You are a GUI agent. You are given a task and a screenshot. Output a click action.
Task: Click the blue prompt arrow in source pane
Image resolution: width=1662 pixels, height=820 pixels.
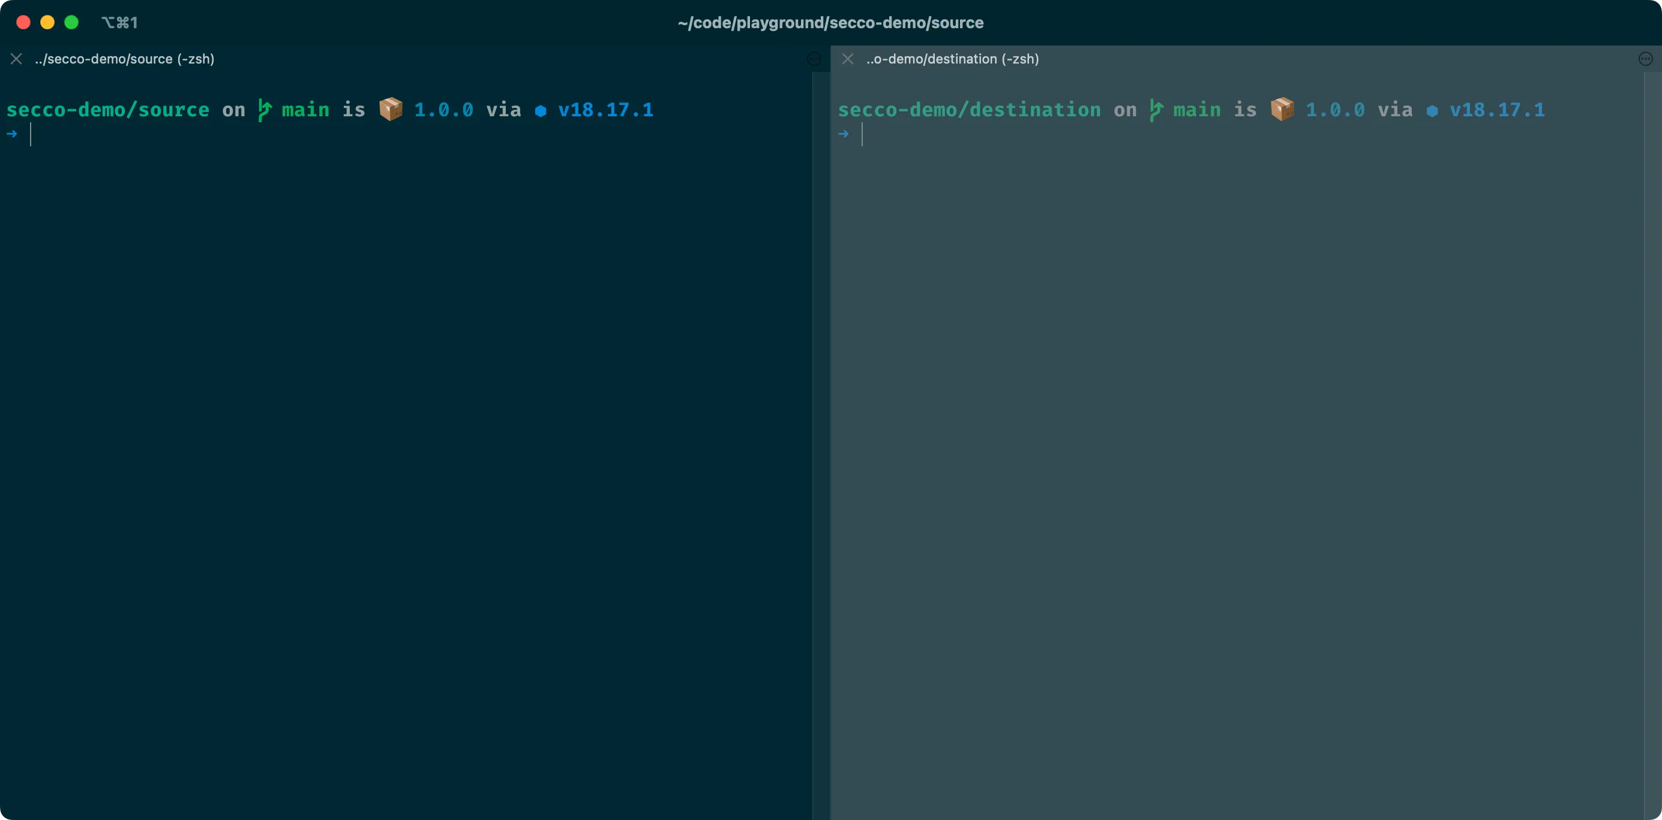(x=11, y=134)
